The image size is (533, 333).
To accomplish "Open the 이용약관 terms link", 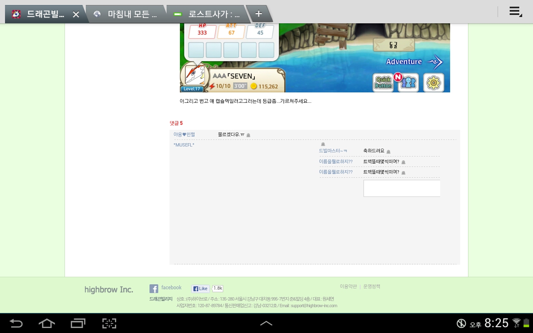I will click(x=348, y=286).
